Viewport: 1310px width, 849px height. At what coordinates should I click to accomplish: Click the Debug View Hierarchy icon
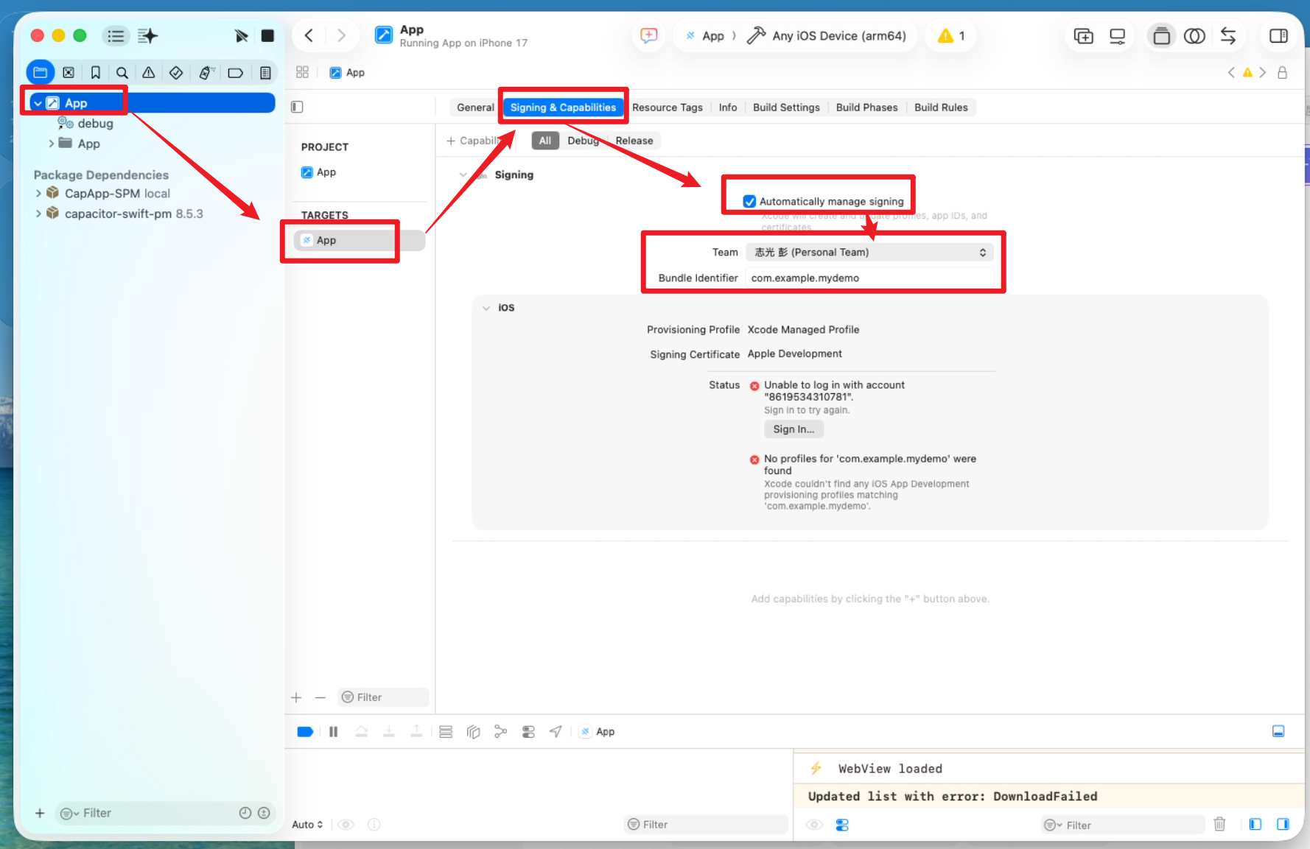point(473,731)
